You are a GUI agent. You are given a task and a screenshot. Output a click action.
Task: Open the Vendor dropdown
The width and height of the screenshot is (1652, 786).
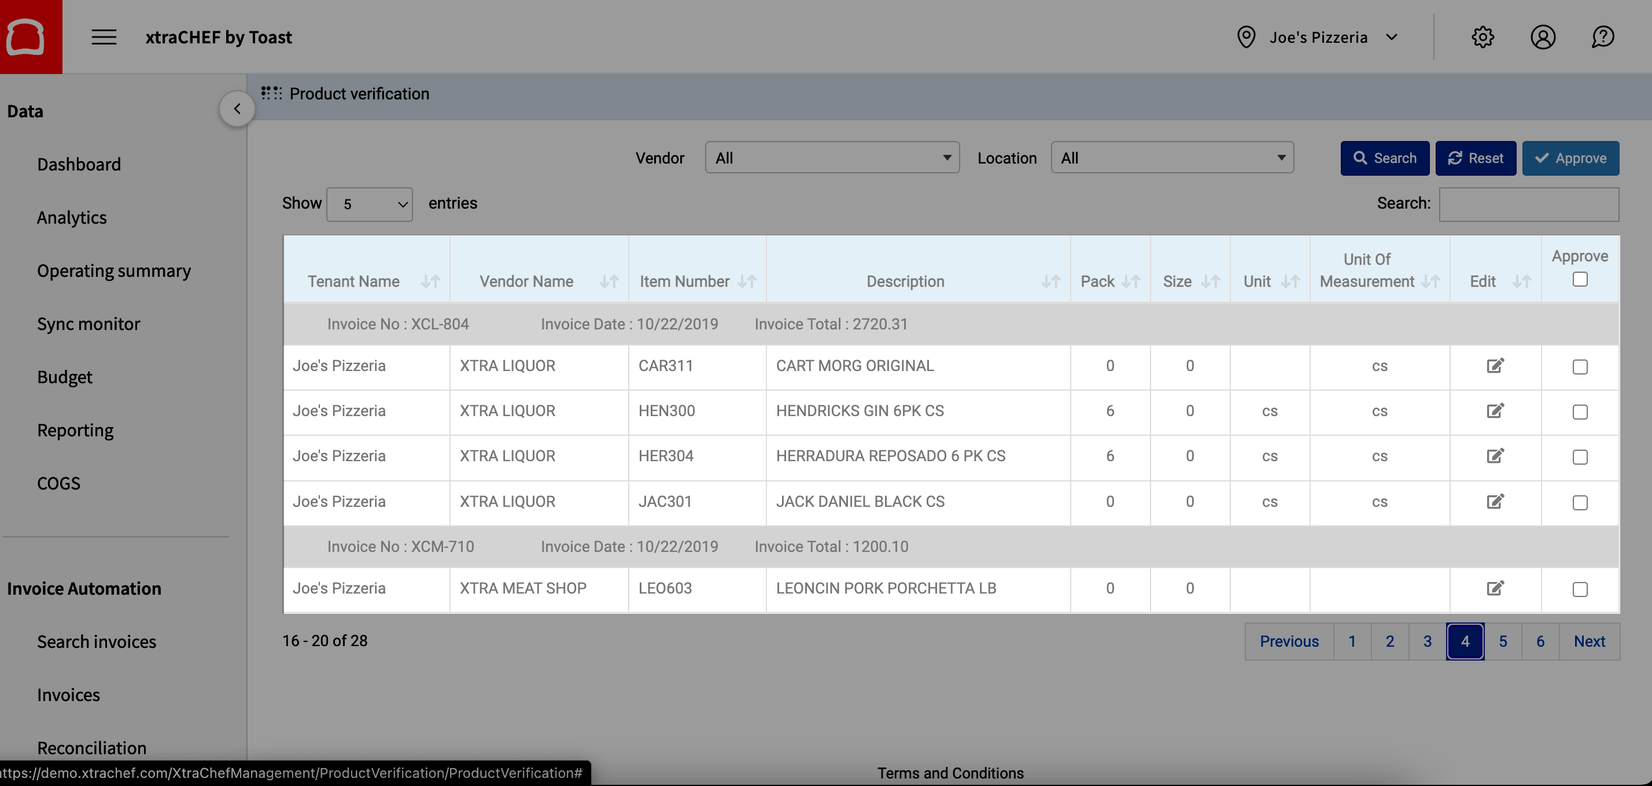tap(832, 158)
